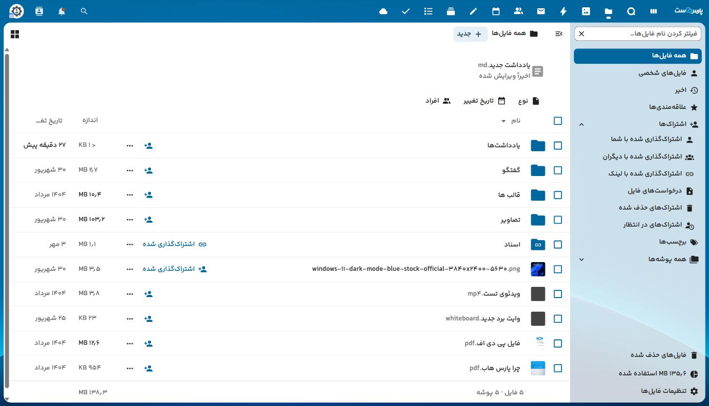Open the نوع type filter dropdown
Viewport: 709px width, 406px height.
(529, 101)
